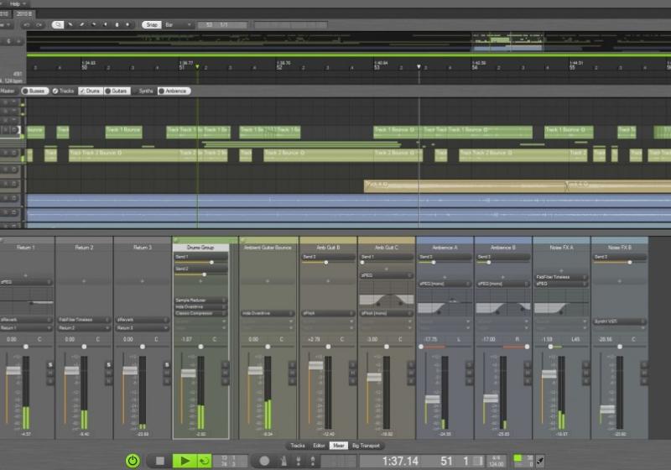Open Return 1 output routing dropdown
Viewport: 671px width, 470px height.
(26, 327)
